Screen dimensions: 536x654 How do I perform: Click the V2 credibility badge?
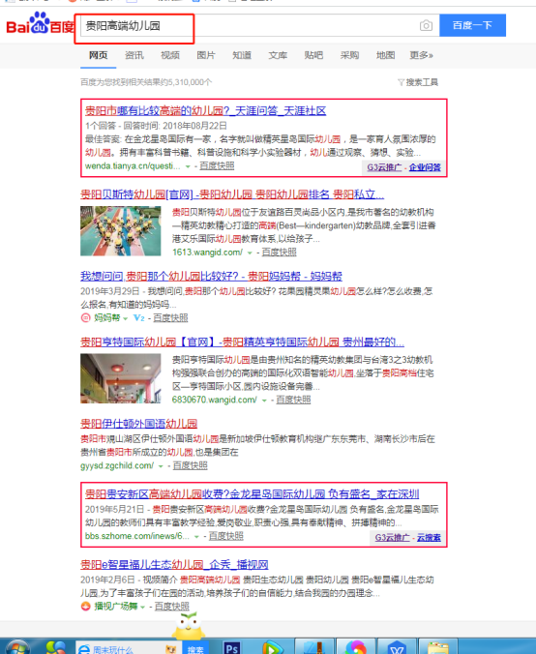click(x=138, y=318)
